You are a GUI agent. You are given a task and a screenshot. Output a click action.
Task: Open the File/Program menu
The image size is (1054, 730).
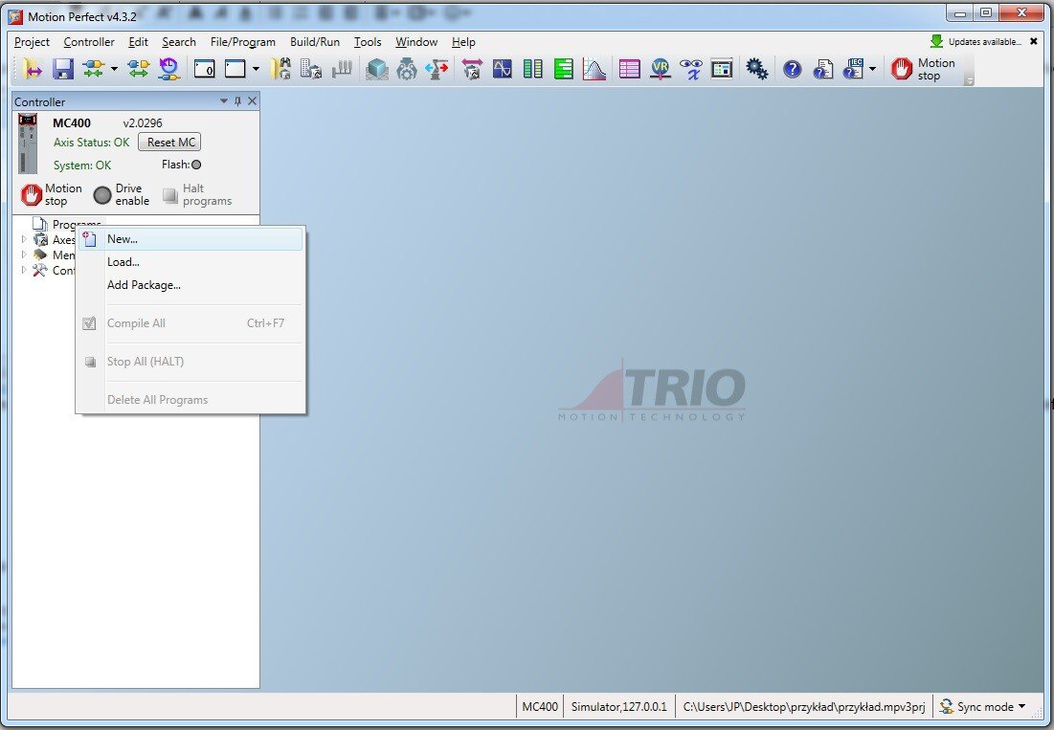point(242,42)
